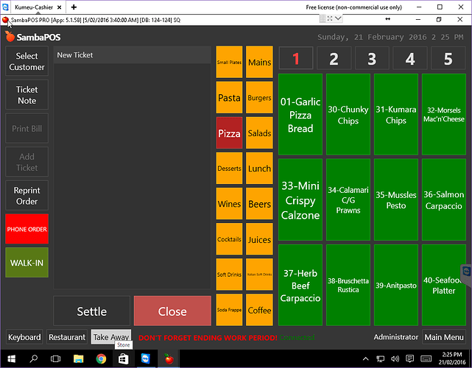
Task: Select the Pizza menu category
Action: 229,134
